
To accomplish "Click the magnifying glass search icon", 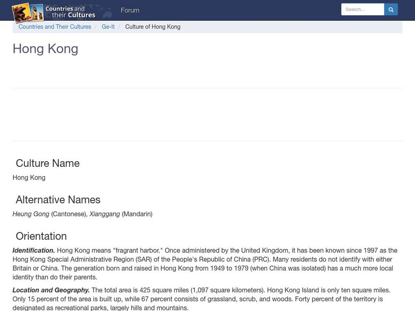I will [x=391, y=9].
